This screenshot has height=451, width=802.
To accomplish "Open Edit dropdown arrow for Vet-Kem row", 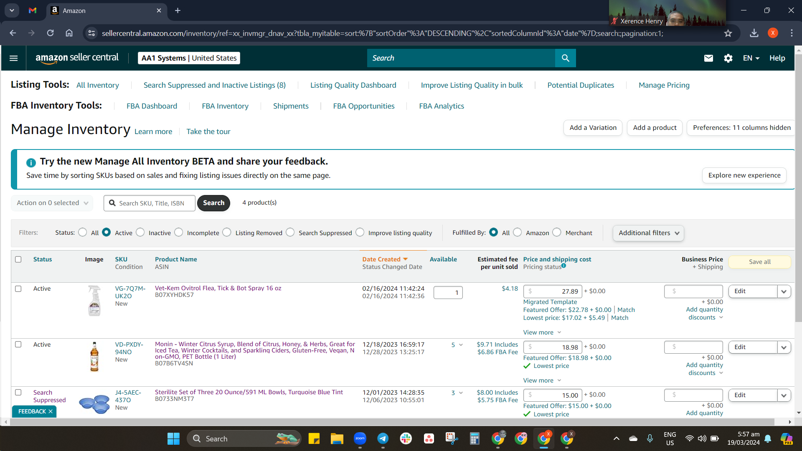I will point(784,291).
